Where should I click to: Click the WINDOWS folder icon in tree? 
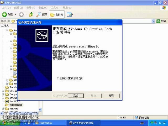[x=7, y=109]
